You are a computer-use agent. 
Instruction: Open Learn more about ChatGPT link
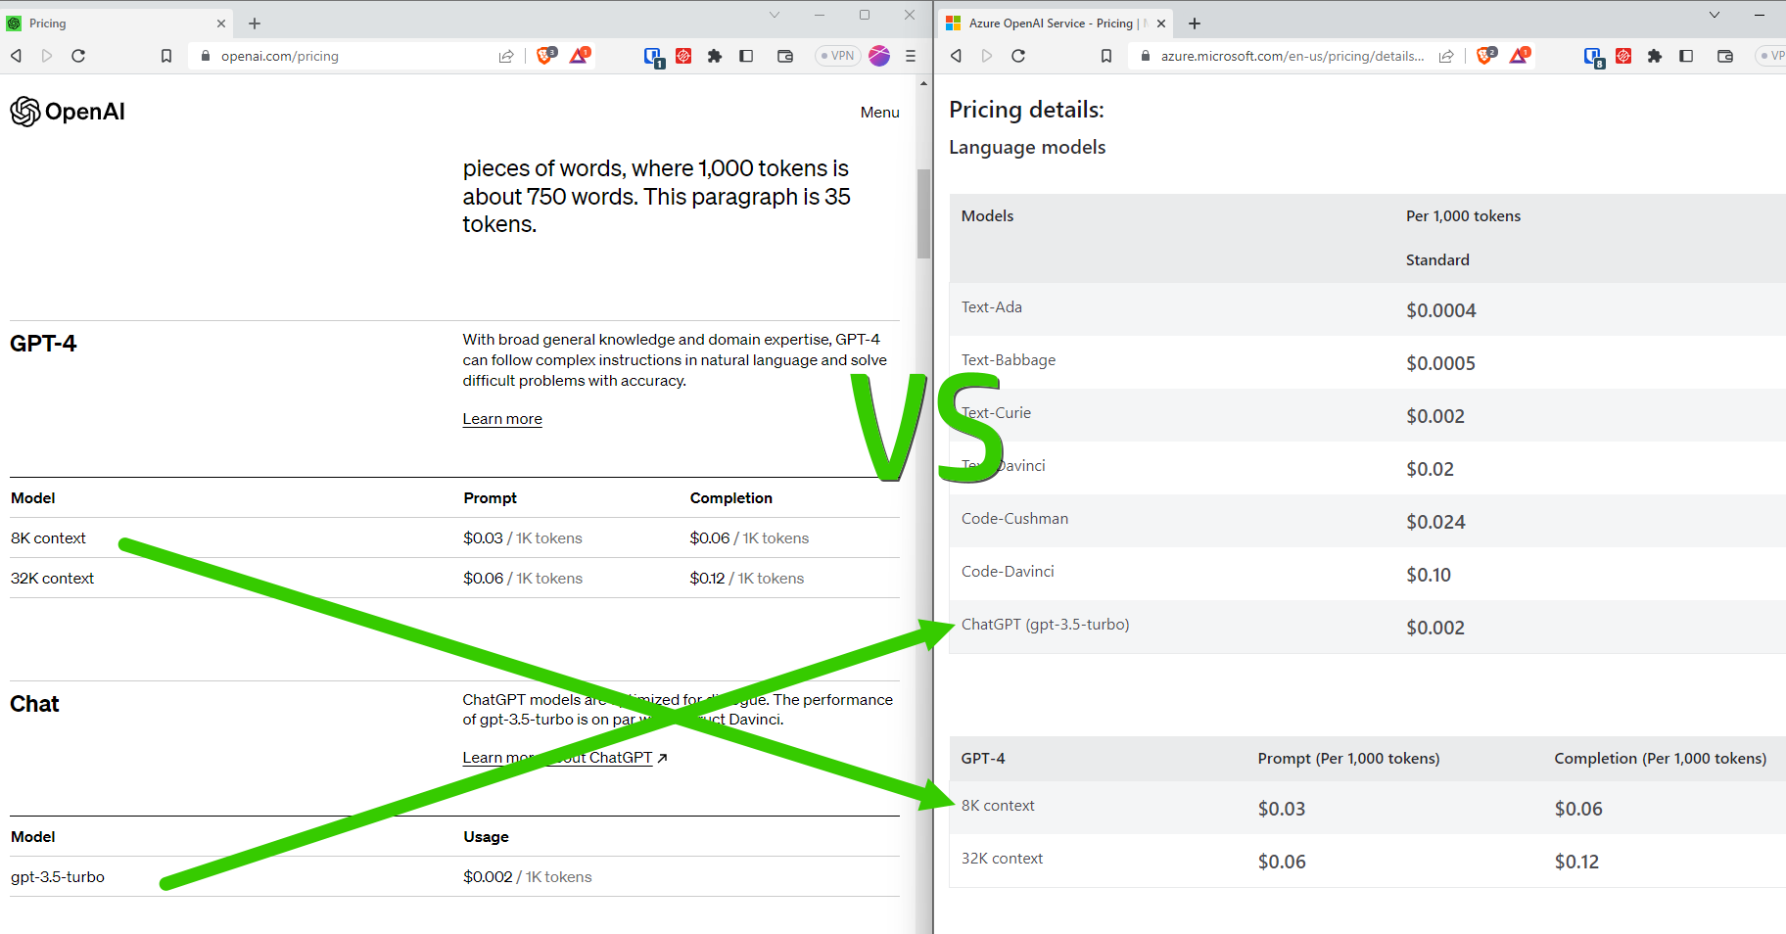coord(565,758)
